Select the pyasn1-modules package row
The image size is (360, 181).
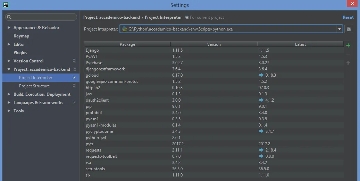point(214,125)
